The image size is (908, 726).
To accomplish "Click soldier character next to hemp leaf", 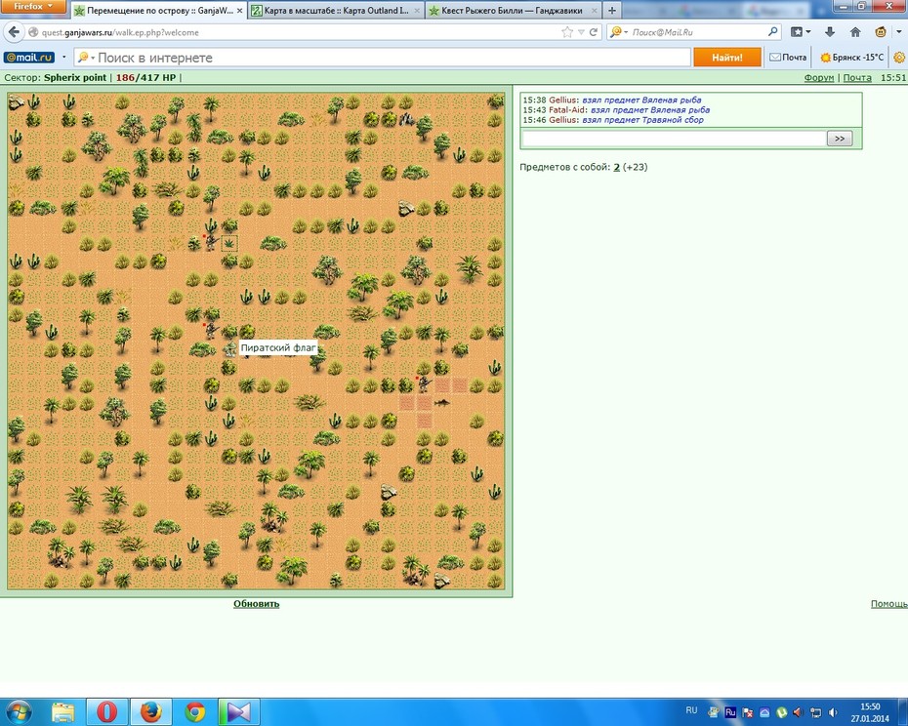I will click(211, 242).
